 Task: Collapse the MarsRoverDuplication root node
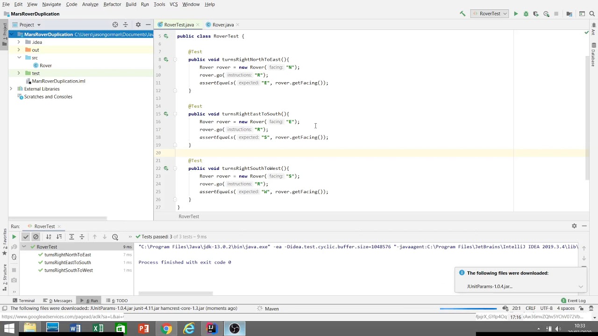[x=11, y=35]
